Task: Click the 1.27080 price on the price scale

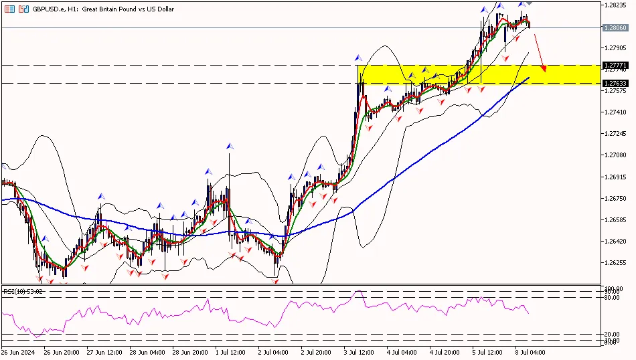Action: tap(615, 155)
